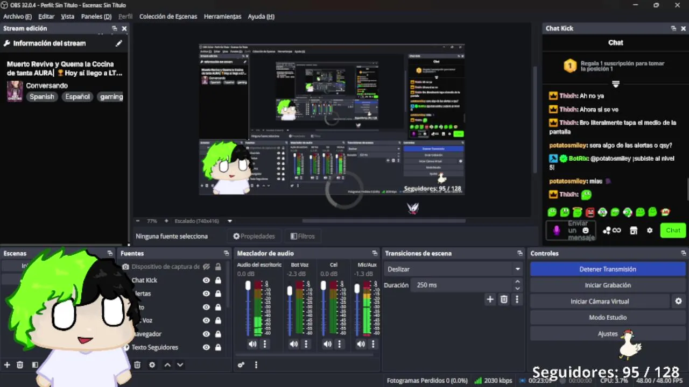The width and height of the screenshot is (689, 387).
Task: Delete the selected scene with trash icon
Action: (20, 364)
